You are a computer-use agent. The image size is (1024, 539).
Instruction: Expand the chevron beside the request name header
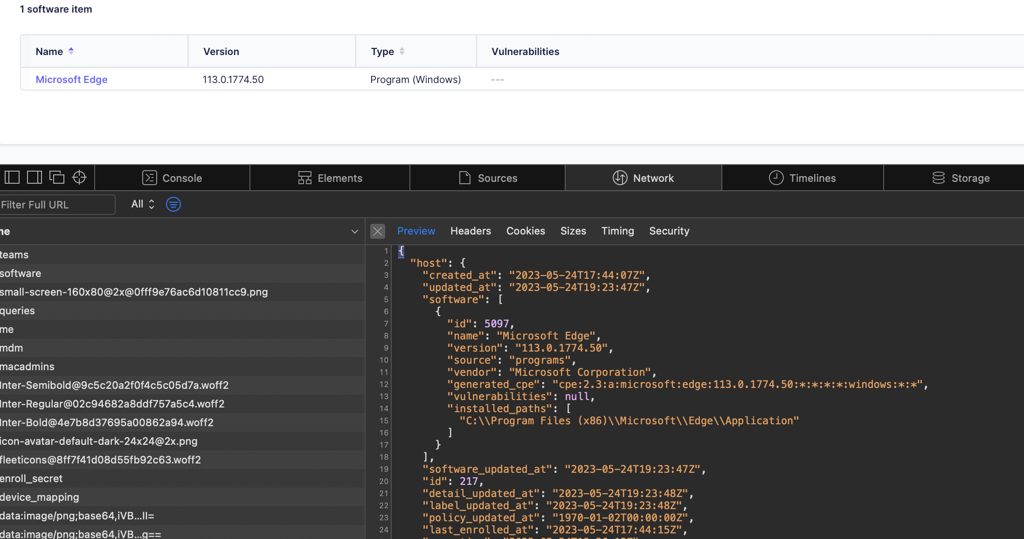(354, 231)
